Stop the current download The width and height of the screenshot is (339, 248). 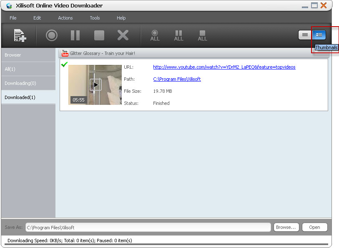coord(99,35)
